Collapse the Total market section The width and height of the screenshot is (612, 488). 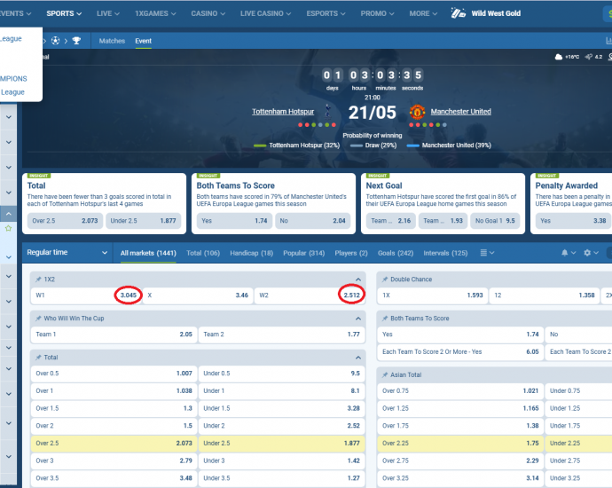coord(358,358)
